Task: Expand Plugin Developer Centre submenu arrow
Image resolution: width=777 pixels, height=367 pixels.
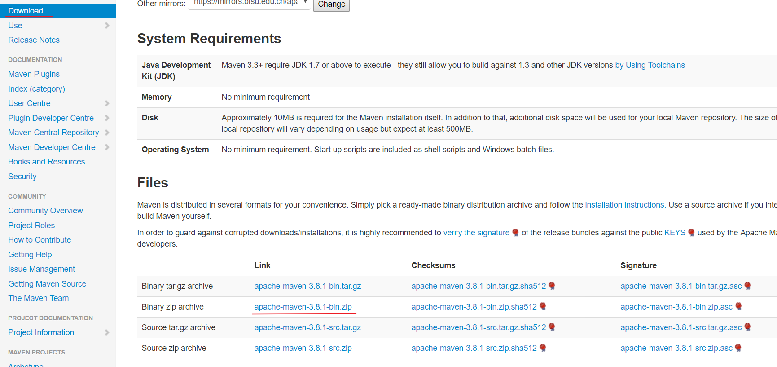Action: [x=107, y=118]
